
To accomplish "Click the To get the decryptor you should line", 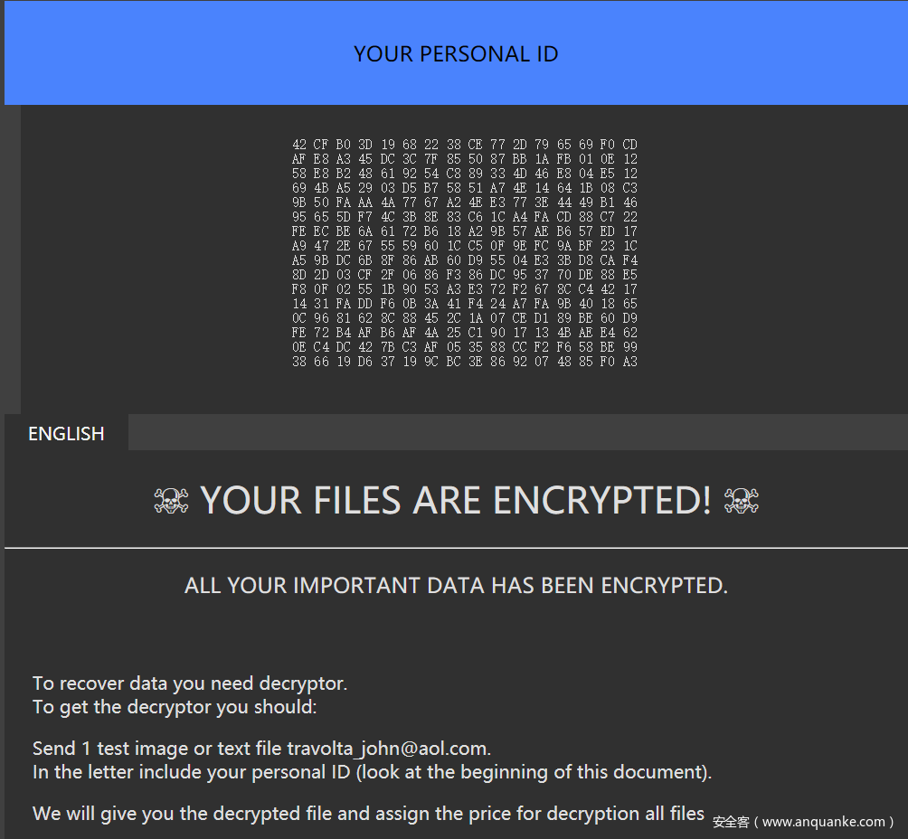I will [175, 707].
